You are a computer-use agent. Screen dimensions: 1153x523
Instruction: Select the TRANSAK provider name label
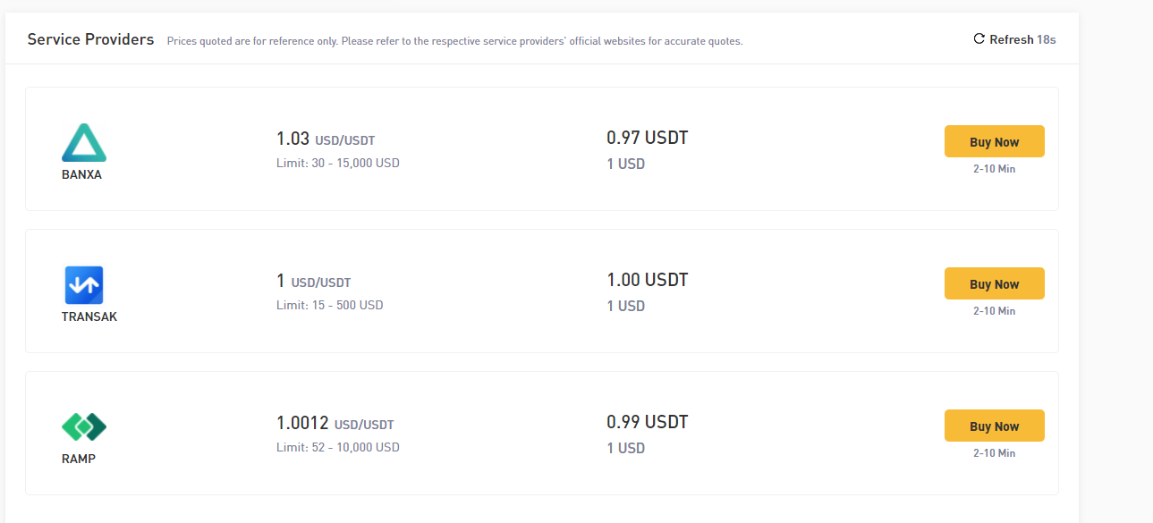click(x=89, y=316)
